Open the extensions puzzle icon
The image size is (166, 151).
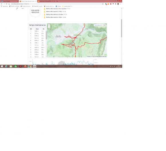(x=116, y=4)
